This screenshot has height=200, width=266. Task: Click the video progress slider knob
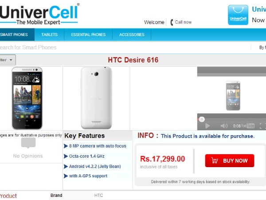(202, 120)
